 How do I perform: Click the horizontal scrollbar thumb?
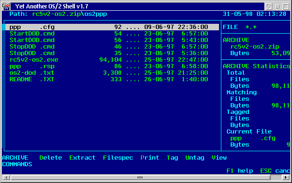[x=140, y=177]
